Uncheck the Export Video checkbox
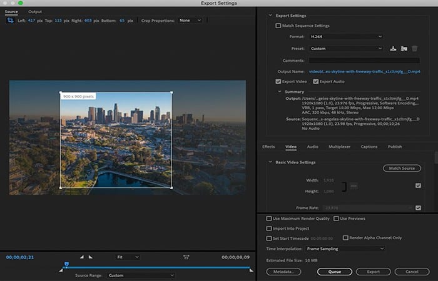The image size is (438, 281). click(x=278, y=81)
